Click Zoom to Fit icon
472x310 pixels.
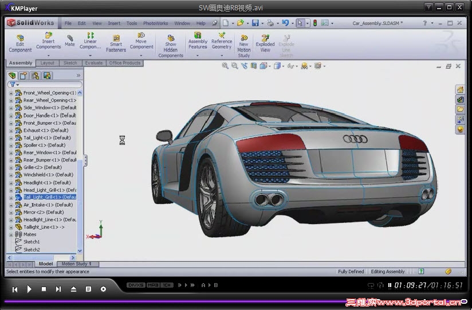pos(225,66)
